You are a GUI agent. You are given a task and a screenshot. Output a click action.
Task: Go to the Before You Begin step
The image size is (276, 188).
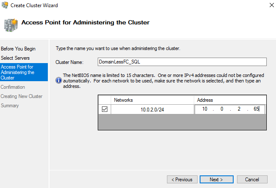pyautogui.click(x=18, y=49)
